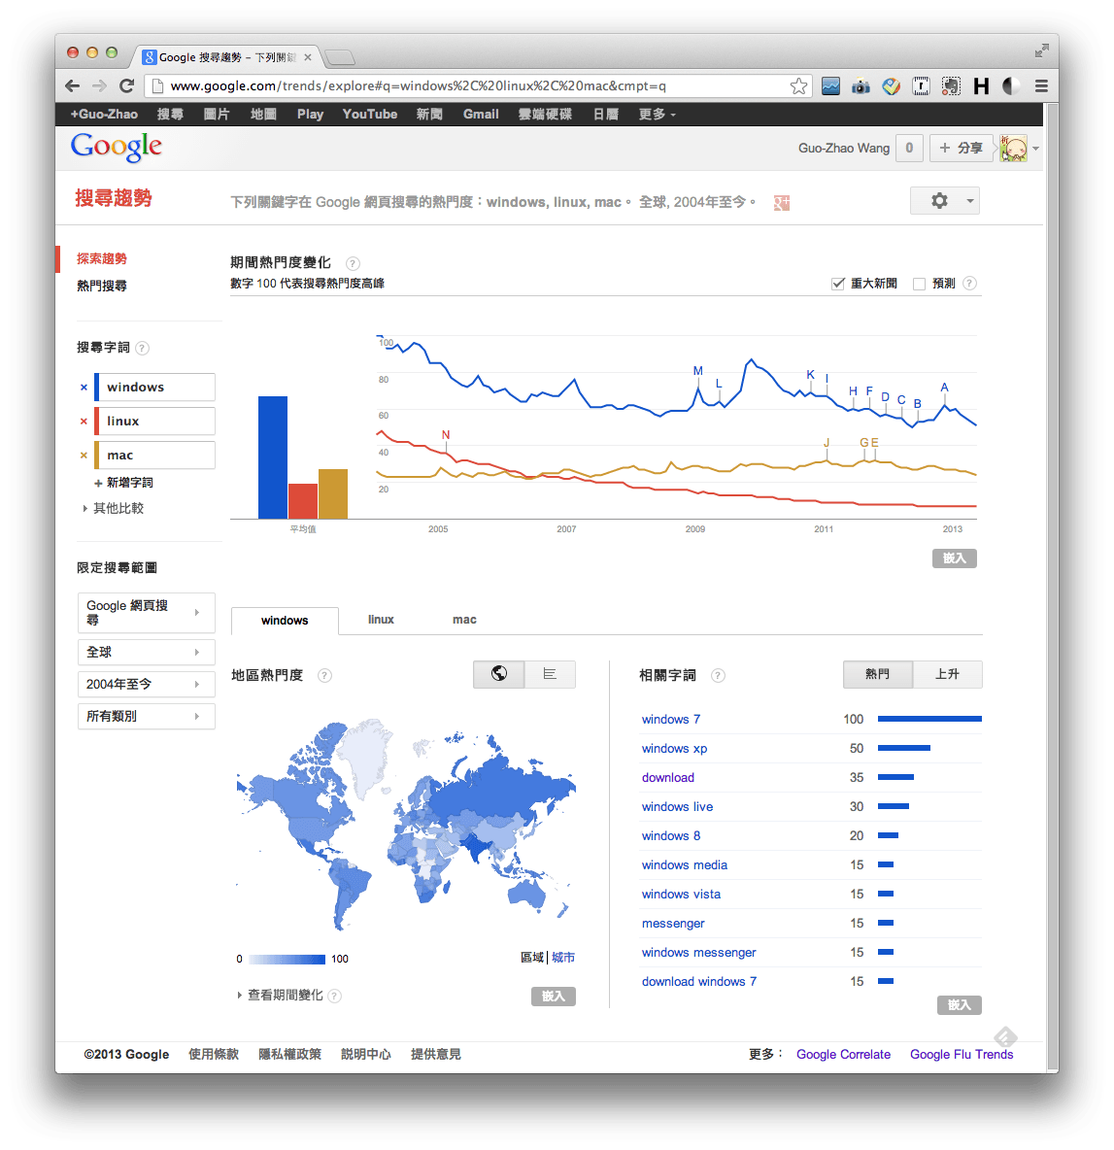Open the 2004年至今 date range dropdown

point(146,684)
